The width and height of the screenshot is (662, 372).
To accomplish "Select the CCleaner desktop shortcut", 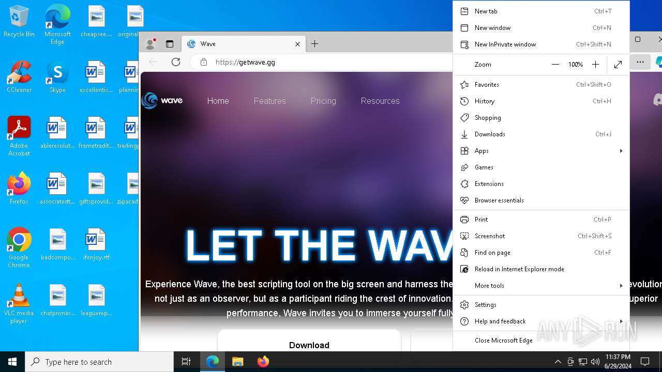I will point(19,77).
